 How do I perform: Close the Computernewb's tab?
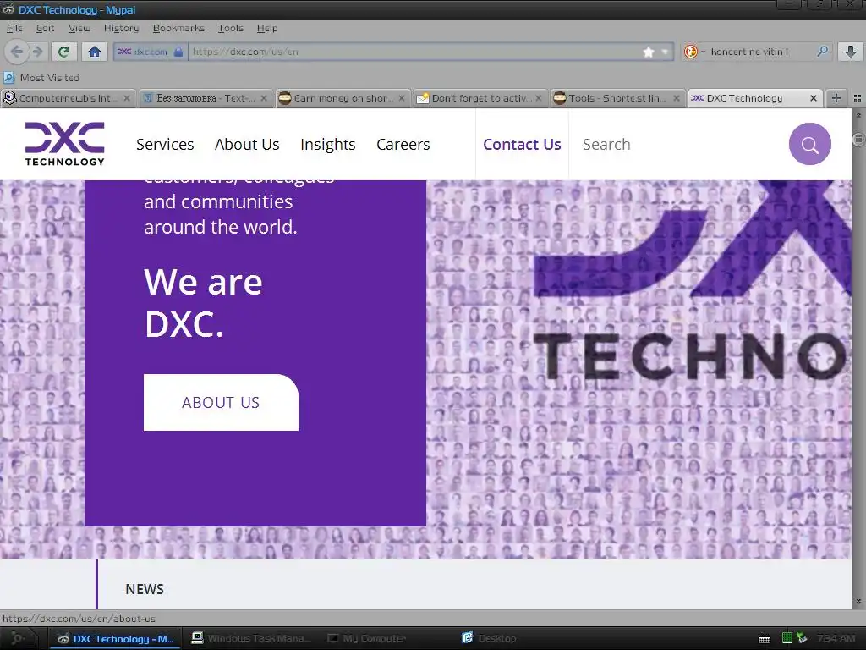(127, 98)
